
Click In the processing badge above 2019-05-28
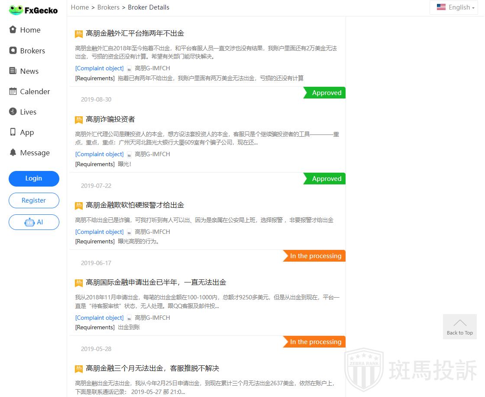315,342
